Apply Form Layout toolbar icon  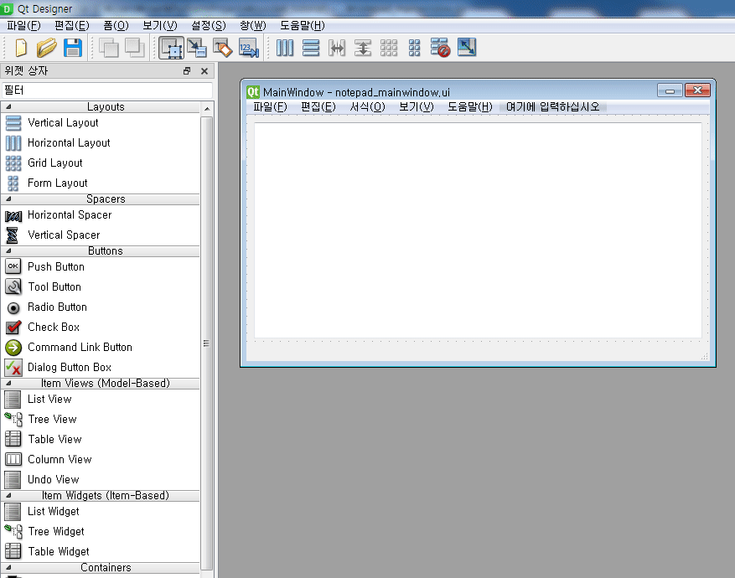pyautogui.click(x=414, y=48)
